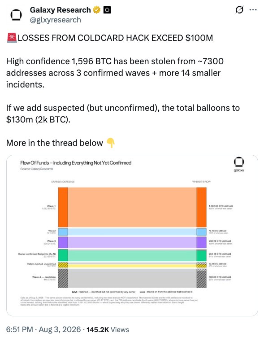View the 145.2K Views analytics

[108, 329]
